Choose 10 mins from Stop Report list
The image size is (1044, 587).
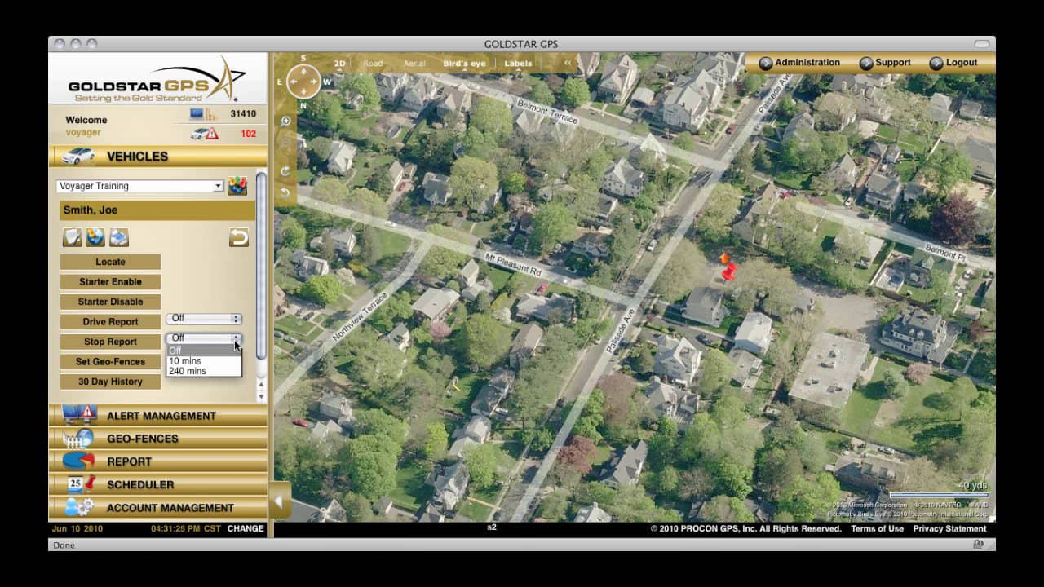(184, 361)
